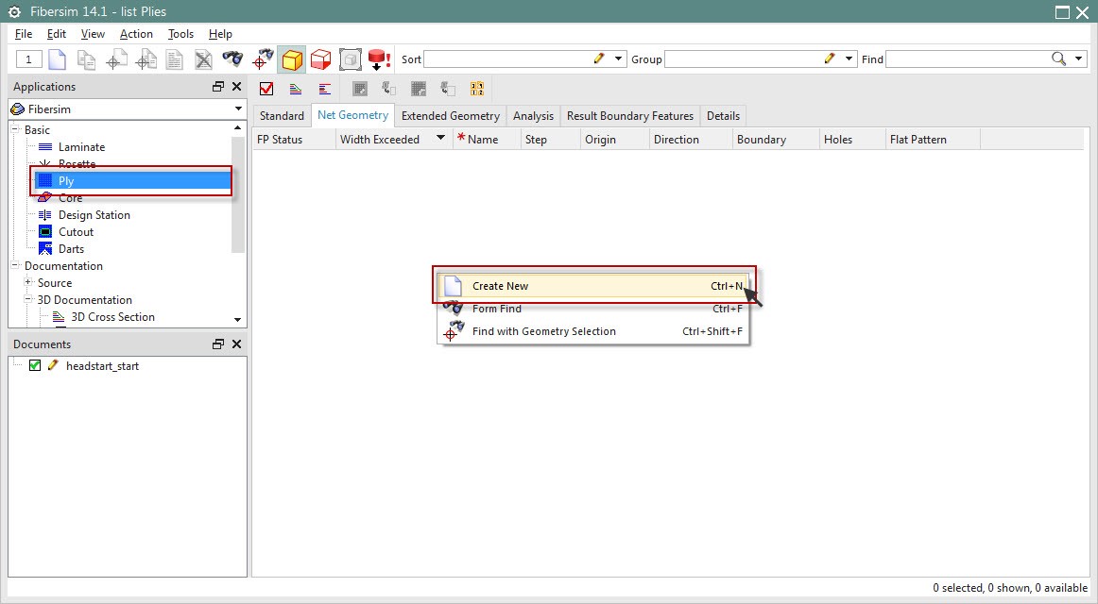Enable the red checkmark display toggle
Screen dimensions: 1098x604
click(x=266, y=88)
